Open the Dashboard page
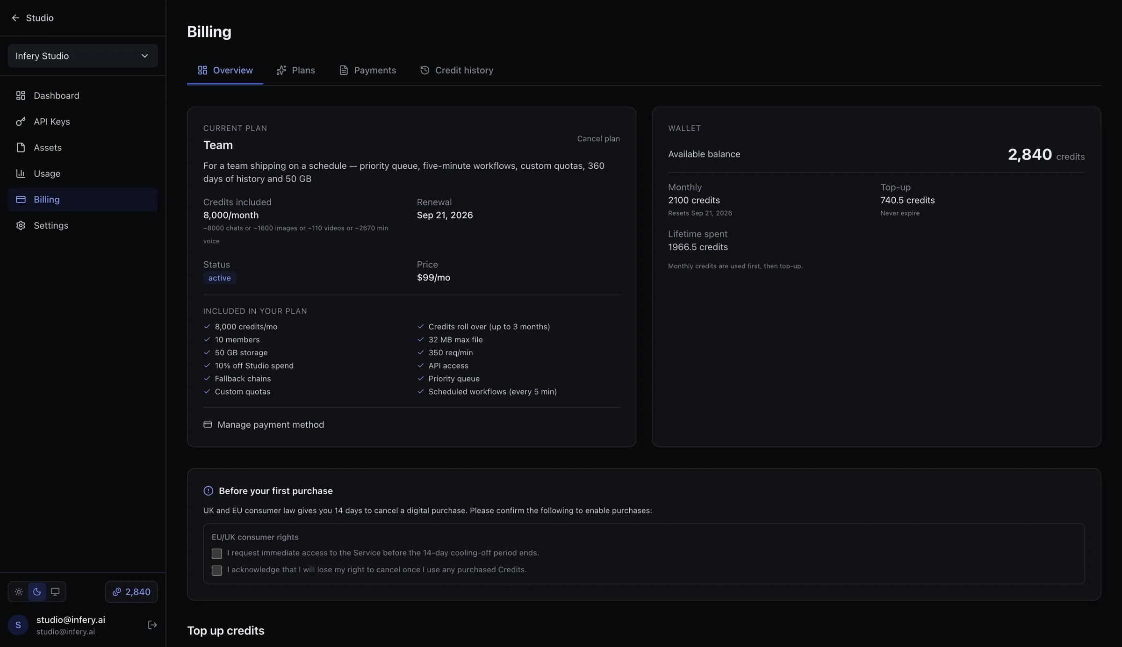 [x=83, y=95]
